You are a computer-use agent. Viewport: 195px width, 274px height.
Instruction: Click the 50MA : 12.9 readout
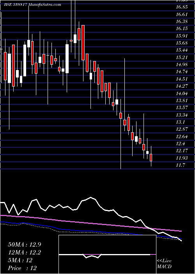24,245
